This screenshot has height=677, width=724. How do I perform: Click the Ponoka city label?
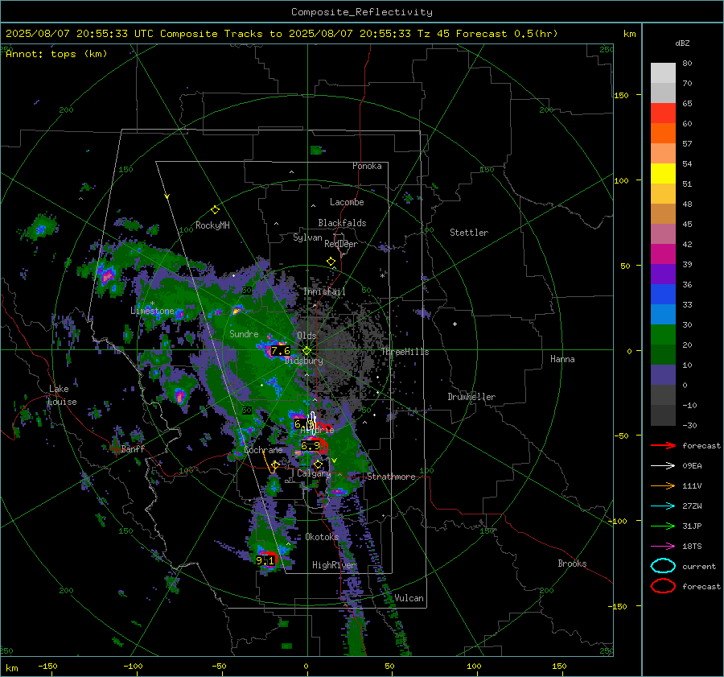(x=367, y=166)
